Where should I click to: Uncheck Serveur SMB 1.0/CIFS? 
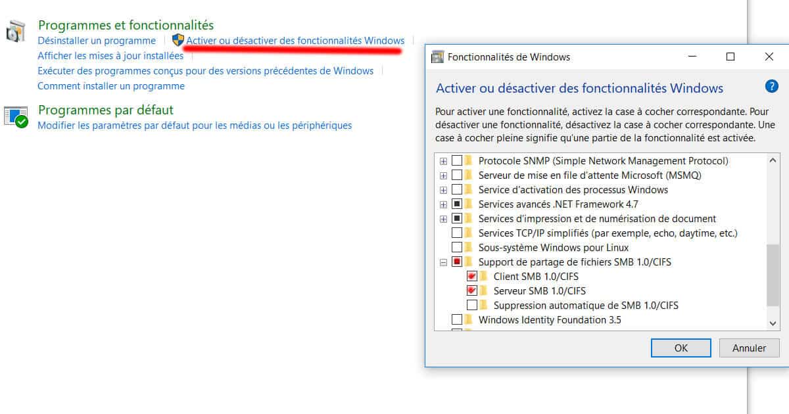(x=472, y=291)
